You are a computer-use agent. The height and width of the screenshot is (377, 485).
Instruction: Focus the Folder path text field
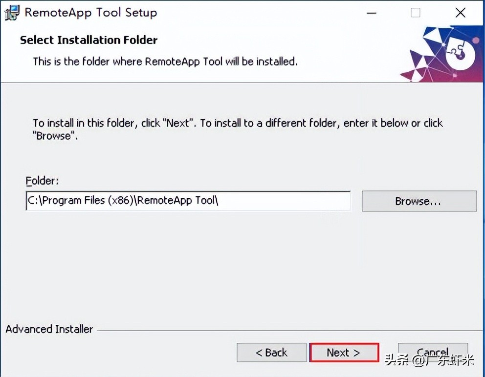coord(188,201)
